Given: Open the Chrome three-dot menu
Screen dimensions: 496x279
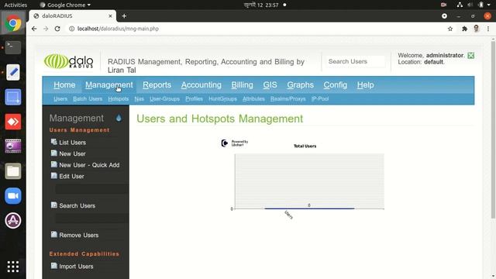Looking at the screenshot, I should (x=488, y=29).
